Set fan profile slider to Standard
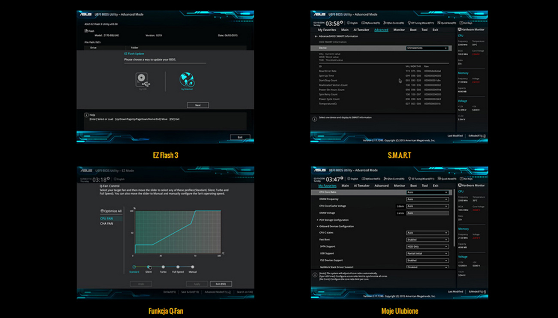The image size is (558, 318). click(134, 267)
